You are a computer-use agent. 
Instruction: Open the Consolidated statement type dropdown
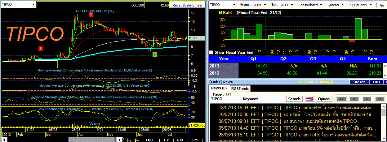coord(321,5)
